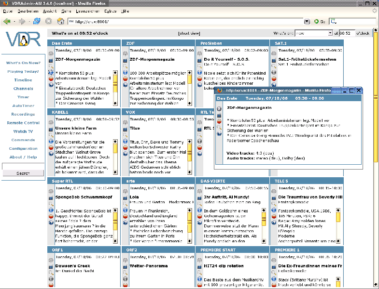
Task: Open the Timeline link in sidebar
Action: point(23,80)
